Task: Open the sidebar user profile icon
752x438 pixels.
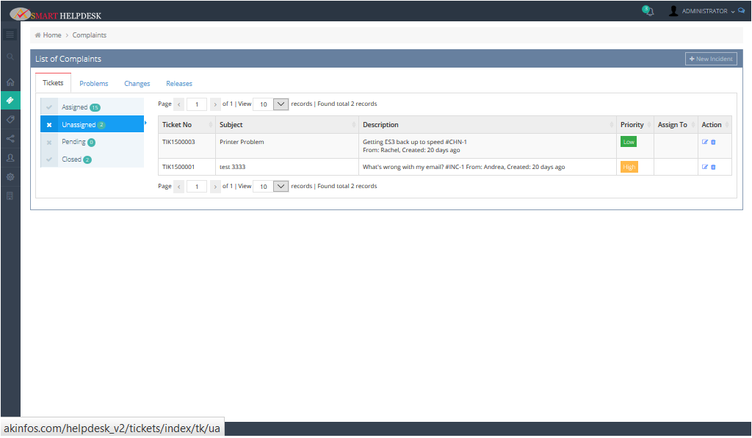Action: (10, 157)
